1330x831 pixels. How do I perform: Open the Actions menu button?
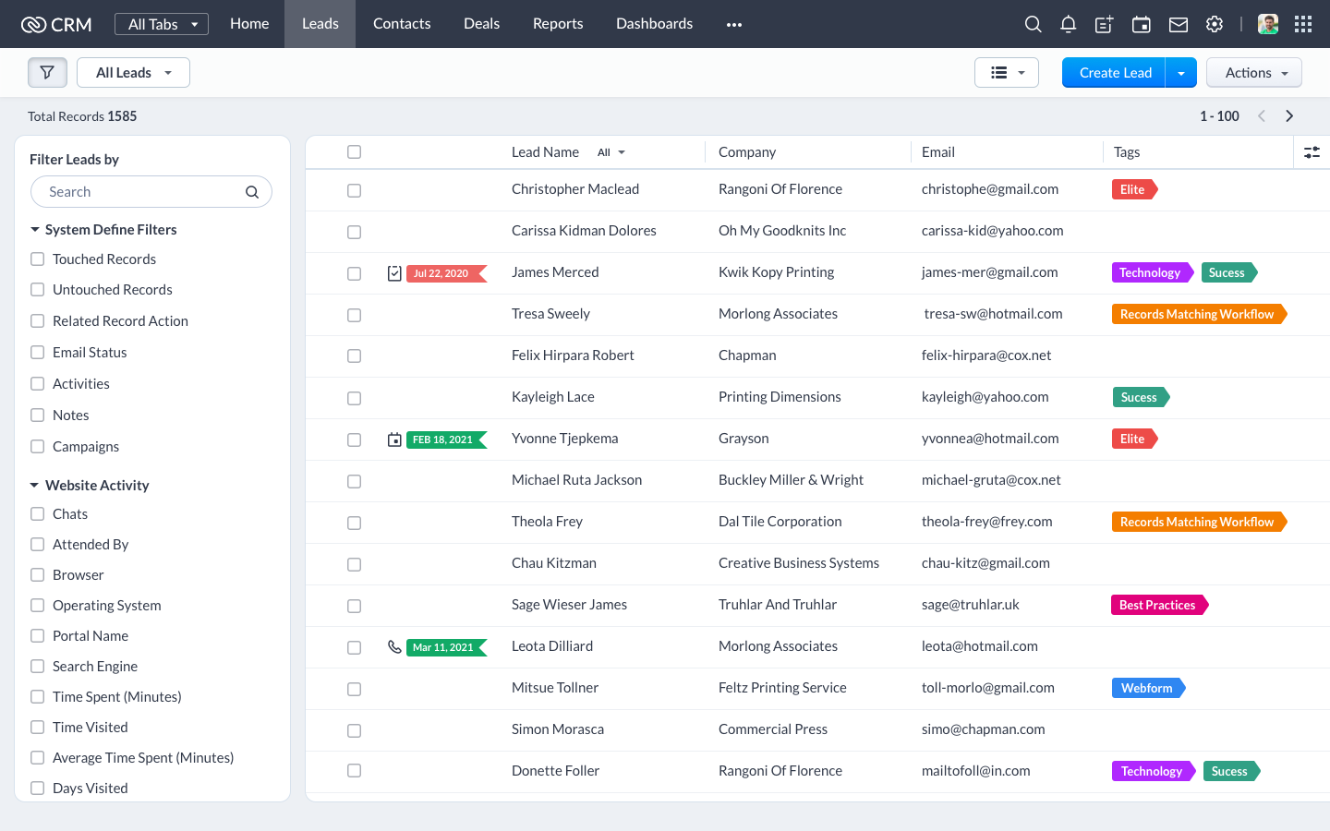coord(1253,71)
